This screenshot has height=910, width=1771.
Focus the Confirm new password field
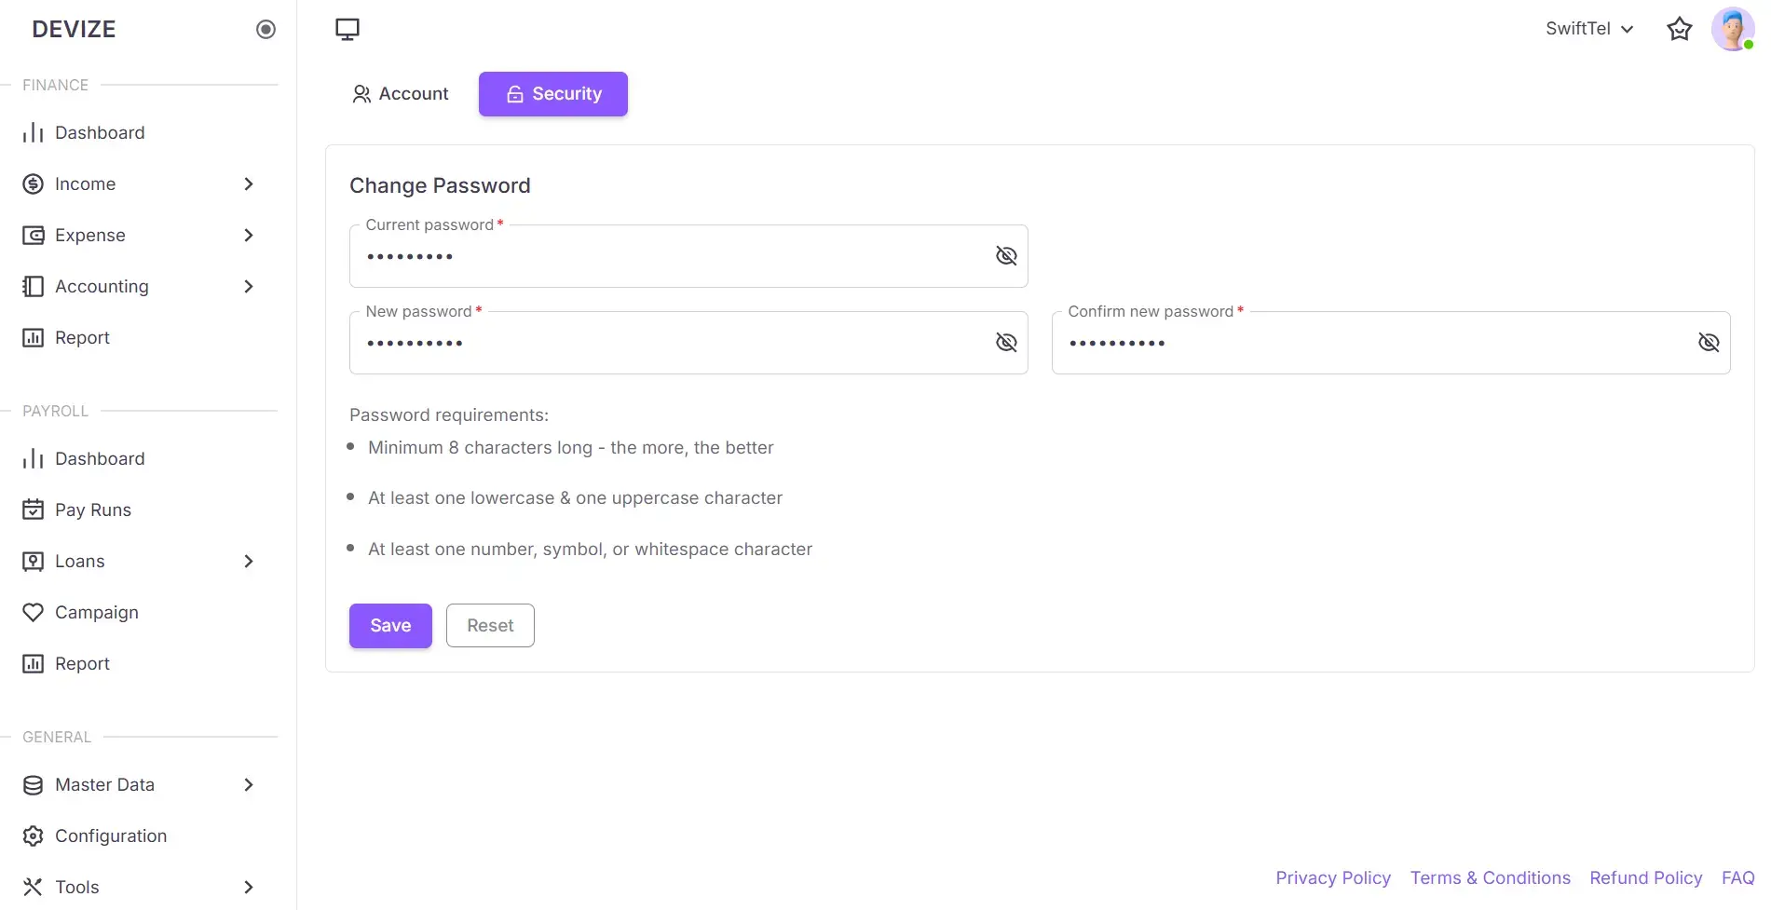click(1391, 343)
